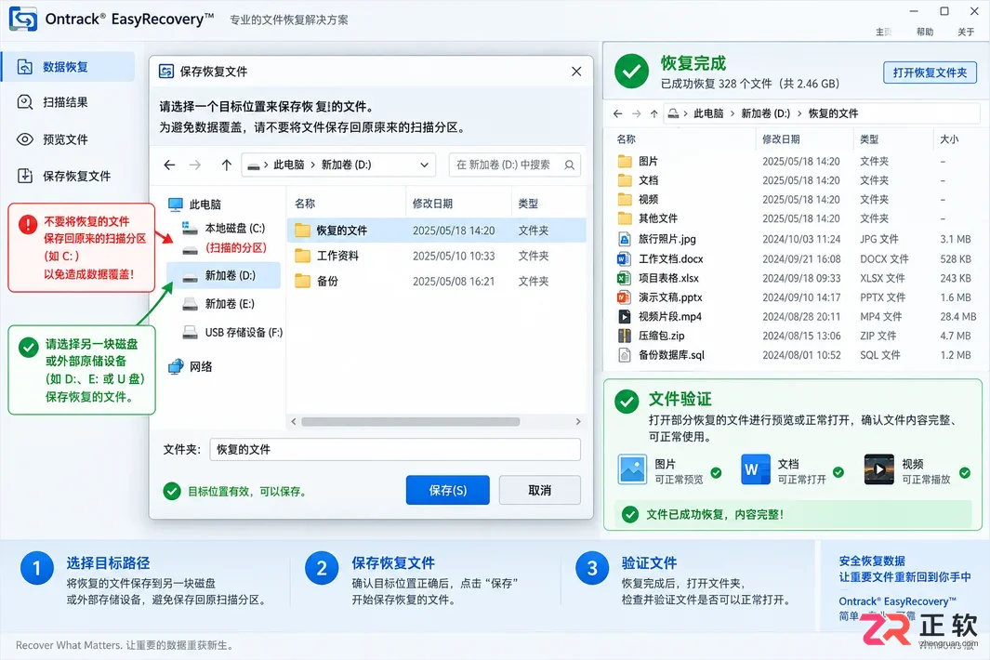Click the 主页 menu at top right

click(884, 32)
